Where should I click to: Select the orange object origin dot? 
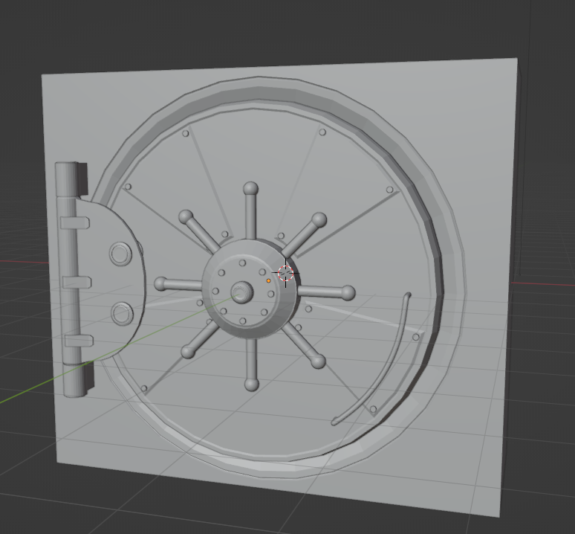tap(268, 280)
